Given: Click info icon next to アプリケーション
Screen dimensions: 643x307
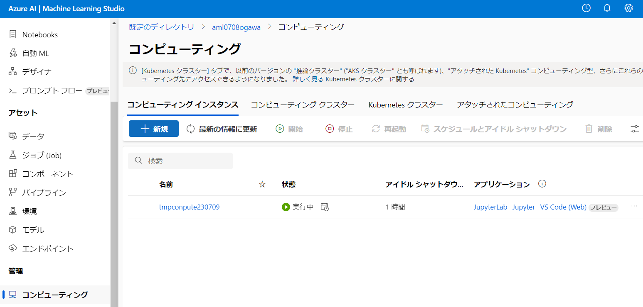Looking at the screenshot, I should pyautogui.click(x=542, y=184).
